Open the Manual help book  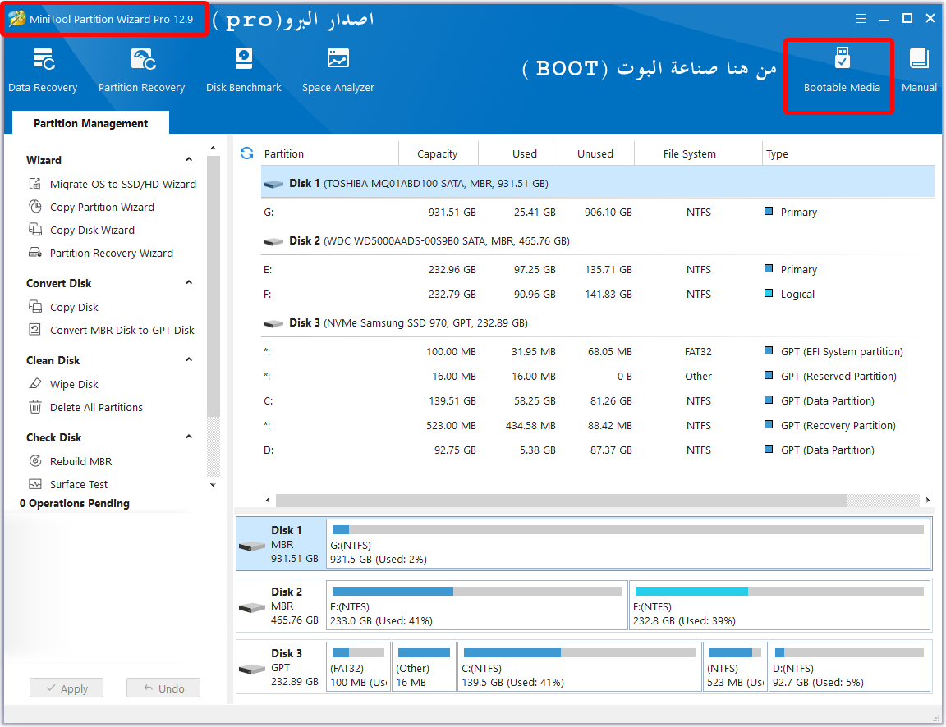click(x=919, y=71)
